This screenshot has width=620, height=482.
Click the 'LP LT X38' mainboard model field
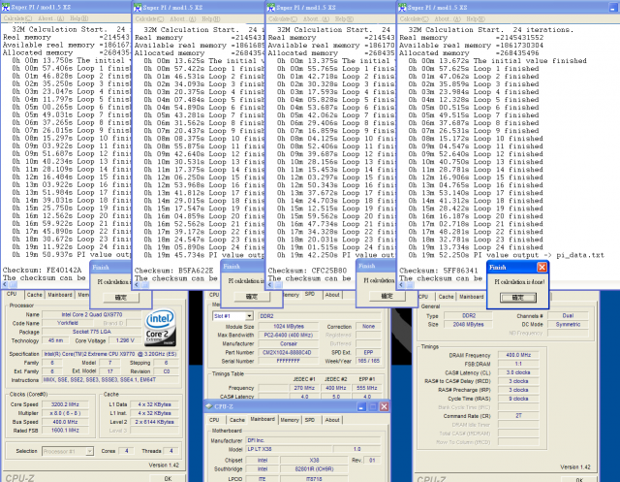coord(290,449)
